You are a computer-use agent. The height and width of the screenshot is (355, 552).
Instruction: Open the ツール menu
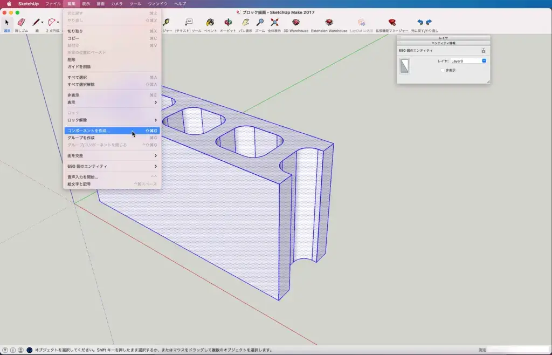(x=135, y=4)
